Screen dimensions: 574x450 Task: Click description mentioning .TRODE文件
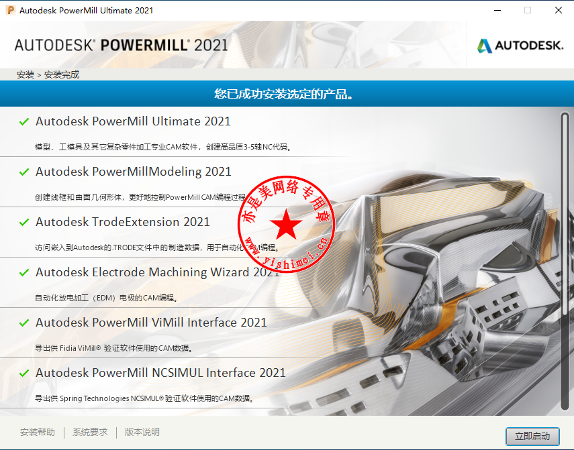click(x=157, y=247)
